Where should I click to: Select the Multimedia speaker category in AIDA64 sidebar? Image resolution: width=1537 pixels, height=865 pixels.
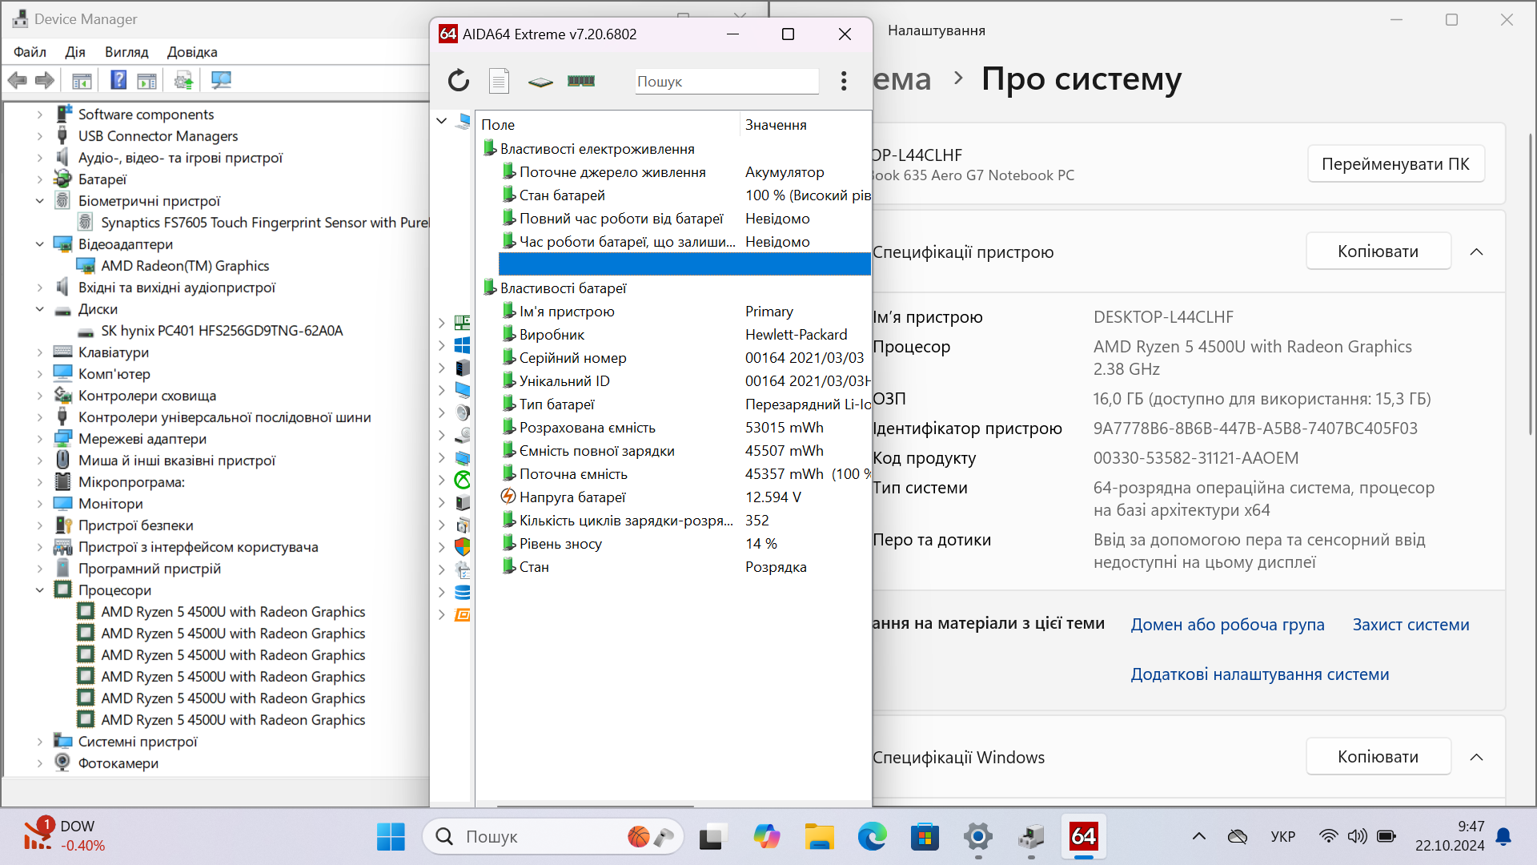(x=463, y=412)
